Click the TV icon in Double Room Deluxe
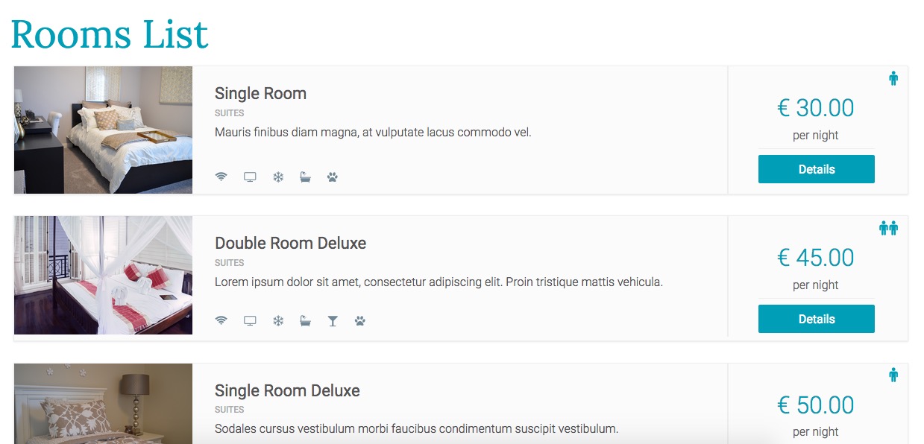This screenshot has height=444, width=924. tap(250, 321)
